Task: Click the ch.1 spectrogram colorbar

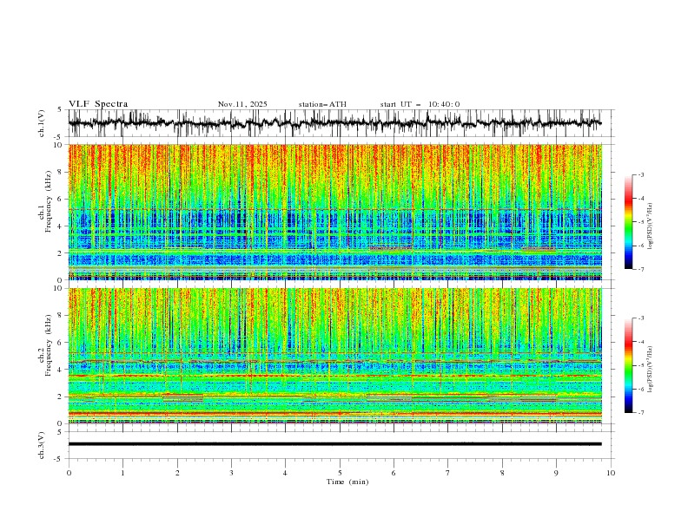Action: click(628, 222)
